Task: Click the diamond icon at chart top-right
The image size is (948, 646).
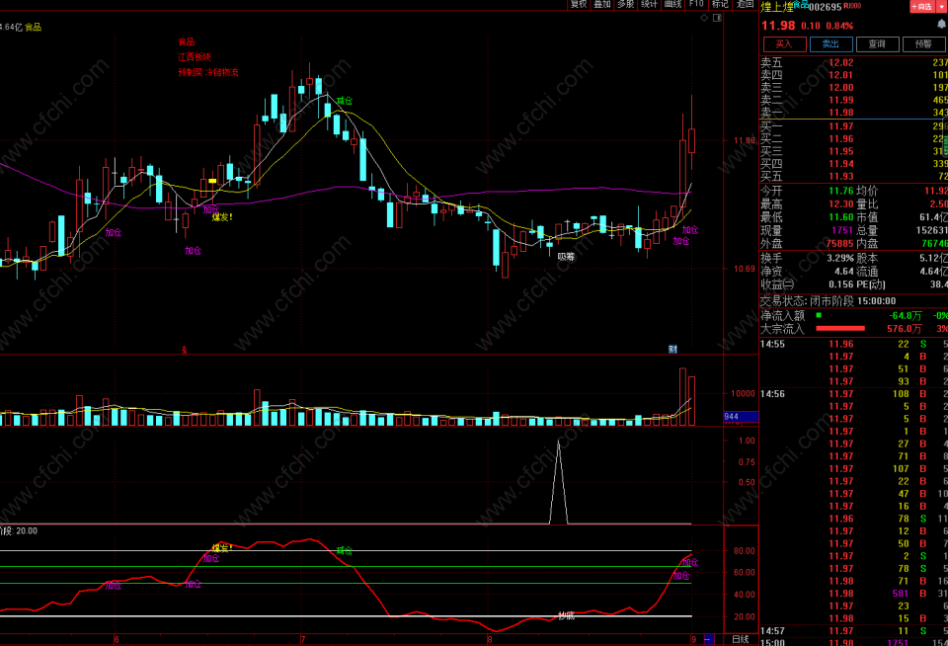Action: click(x=704, y=18)
